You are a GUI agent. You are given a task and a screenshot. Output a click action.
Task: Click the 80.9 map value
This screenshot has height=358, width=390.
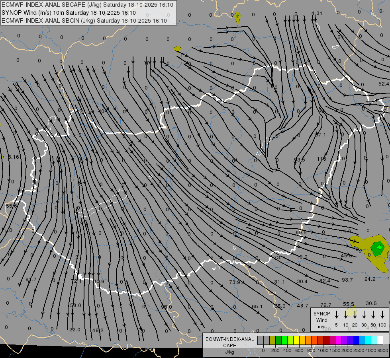click(98, 281)
